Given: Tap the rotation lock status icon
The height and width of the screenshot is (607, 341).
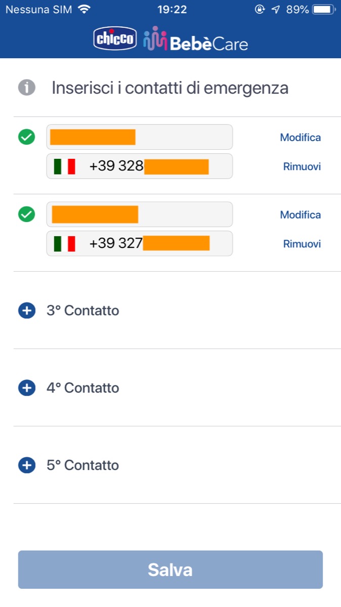Looking at the screenshot, I should pos(260,10).
